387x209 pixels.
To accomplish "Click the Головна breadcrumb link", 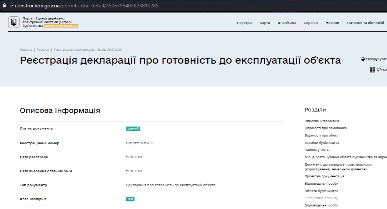I will (x=26, y=50).
